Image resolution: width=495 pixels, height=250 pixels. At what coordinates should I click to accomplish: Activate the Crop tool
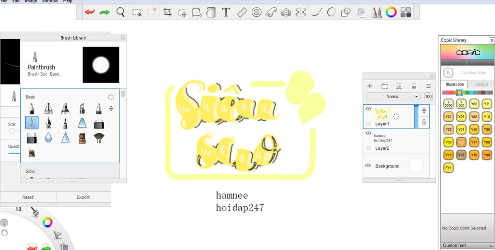tap(167, 12)
